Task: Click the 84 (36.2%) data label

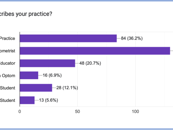Action: (x=132, y=38)
